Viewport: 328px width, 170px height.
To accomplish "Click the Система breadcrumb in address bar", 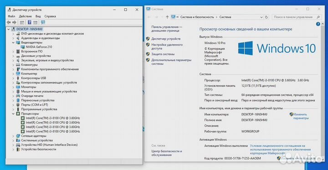I will (225, 17).
